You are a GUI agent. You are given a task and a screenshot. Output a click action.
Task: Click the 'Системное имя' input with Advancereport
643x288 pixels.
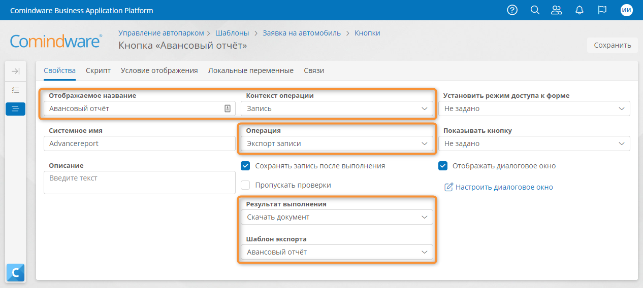[140, 143]
